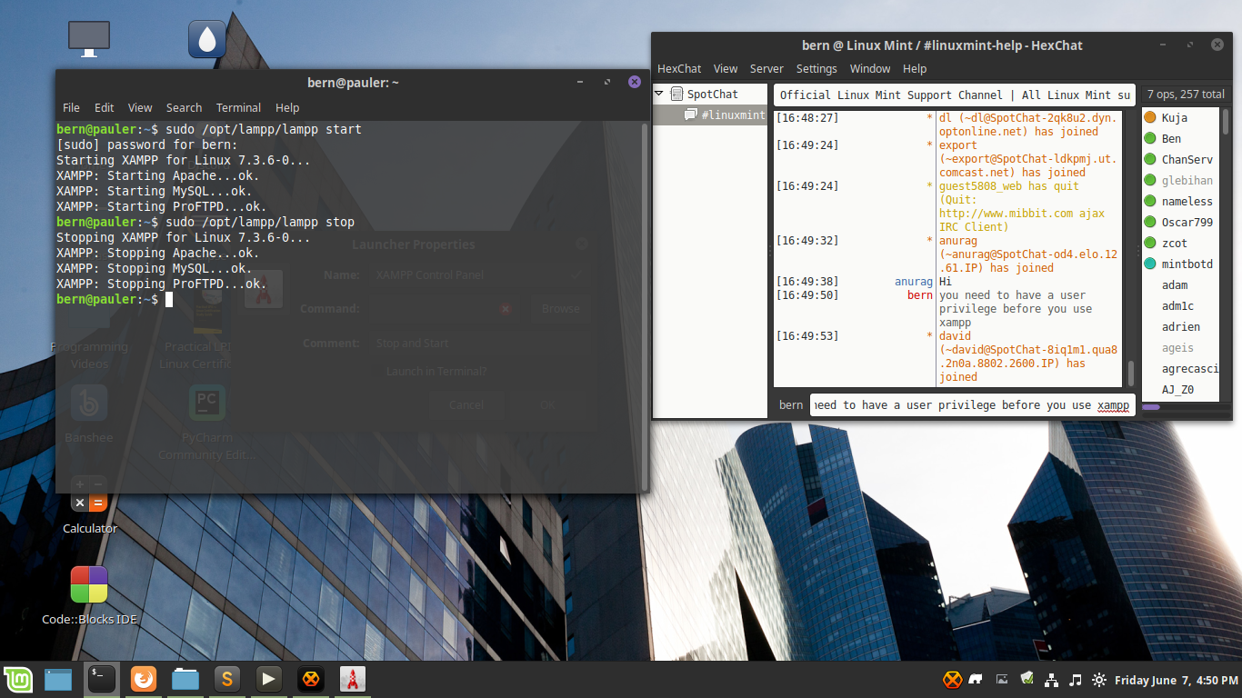Click the bear-shaped tray icon
Viewport: 1242px width, 698px height.
[x=977, y=680]
